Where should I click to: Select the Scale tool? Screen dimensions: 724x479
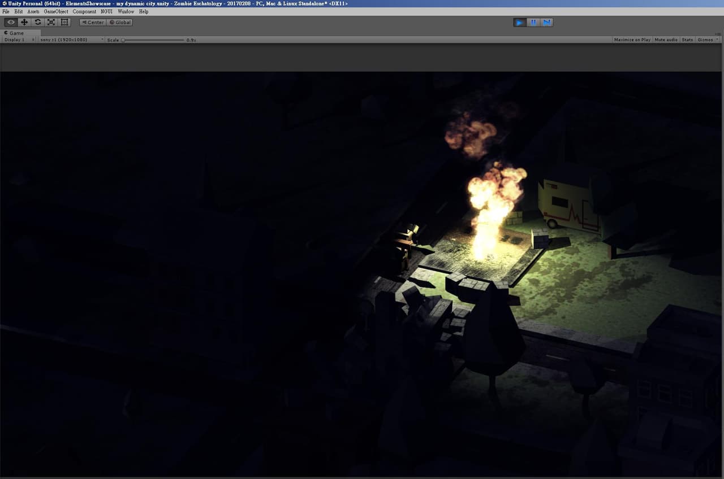51,22
